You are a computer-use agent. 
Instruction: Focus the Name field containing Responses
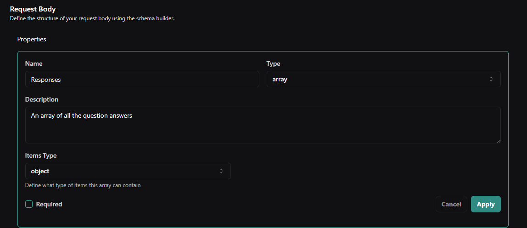[142, 79]
